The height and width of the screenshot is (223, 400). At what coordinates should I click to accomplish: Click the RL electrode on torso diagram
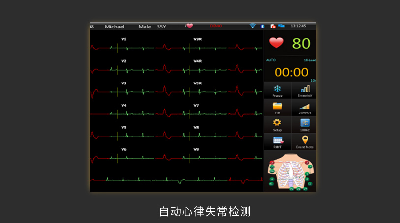point(271,184)
